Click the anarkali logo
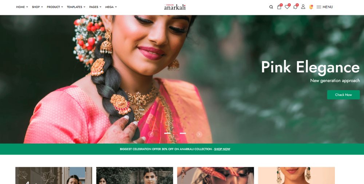364x184 pixels. [175, 7]
